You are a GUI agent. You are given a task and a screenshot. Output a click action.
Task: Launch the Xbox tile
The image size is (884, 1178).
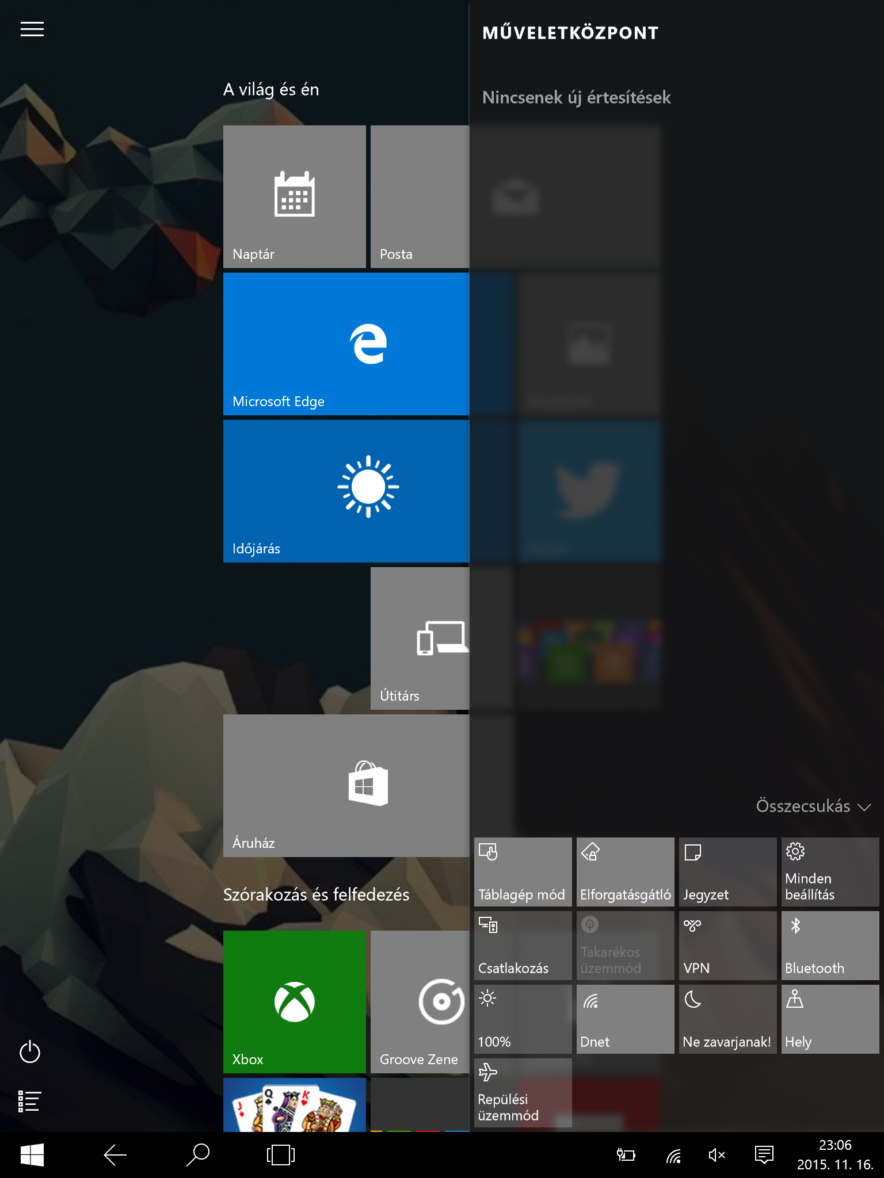click(x=294, y=1001)
